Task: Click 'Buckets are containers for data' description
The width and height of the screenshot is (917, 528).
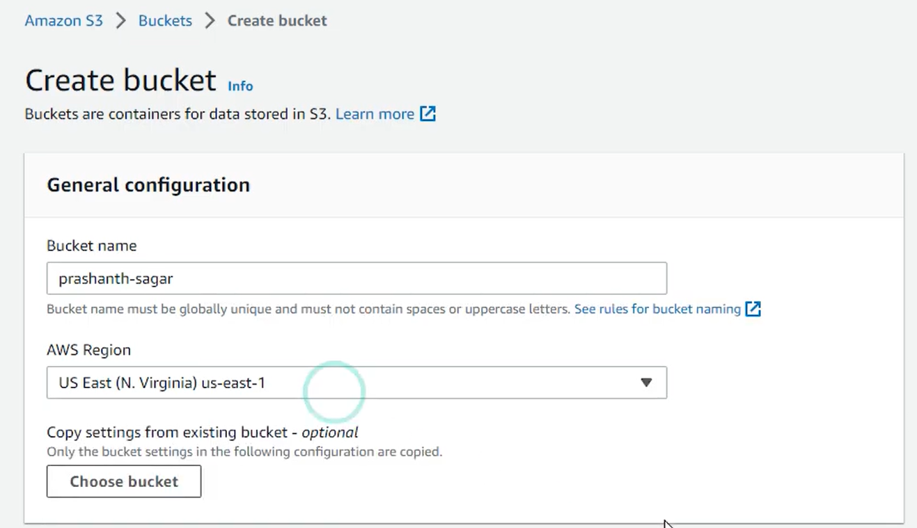Action: click(x=178, y=114)
